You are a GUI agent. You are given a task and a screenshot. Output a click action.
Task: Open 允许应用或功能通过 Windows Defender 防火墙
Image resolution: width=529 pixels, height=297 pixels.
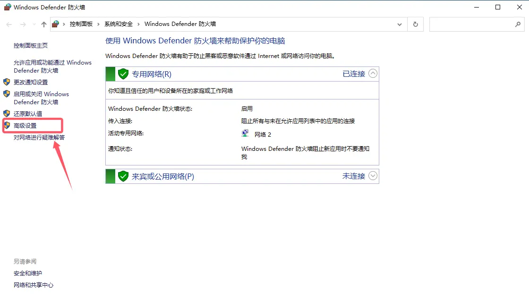52,66
